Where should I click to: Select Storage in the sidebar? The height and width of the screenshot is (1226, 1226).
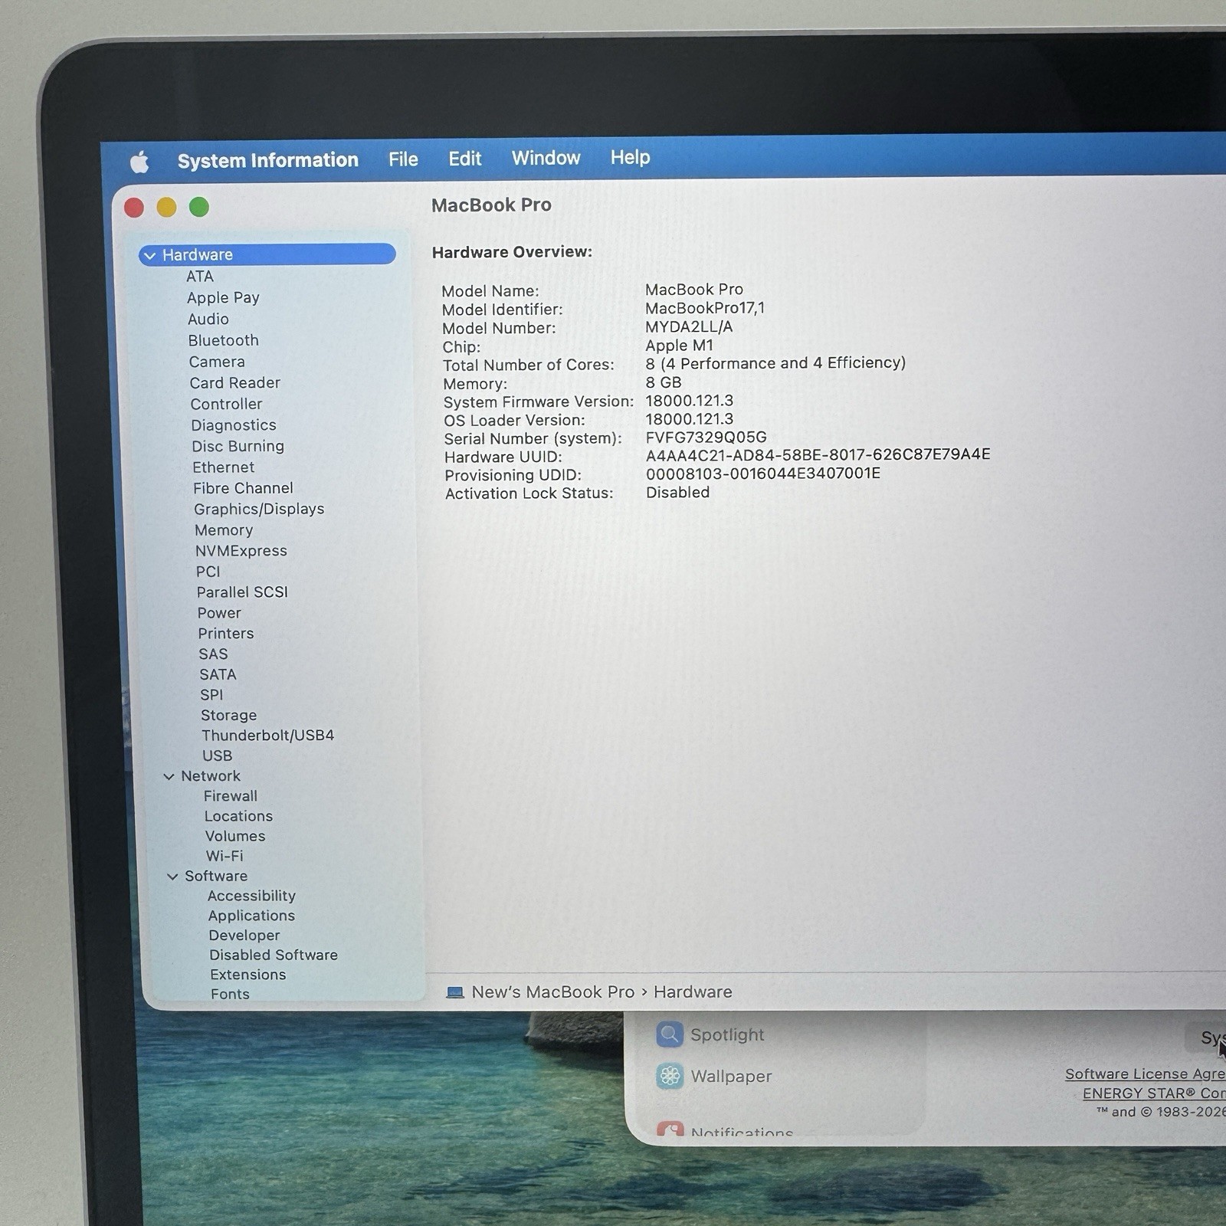coord(228,716)
